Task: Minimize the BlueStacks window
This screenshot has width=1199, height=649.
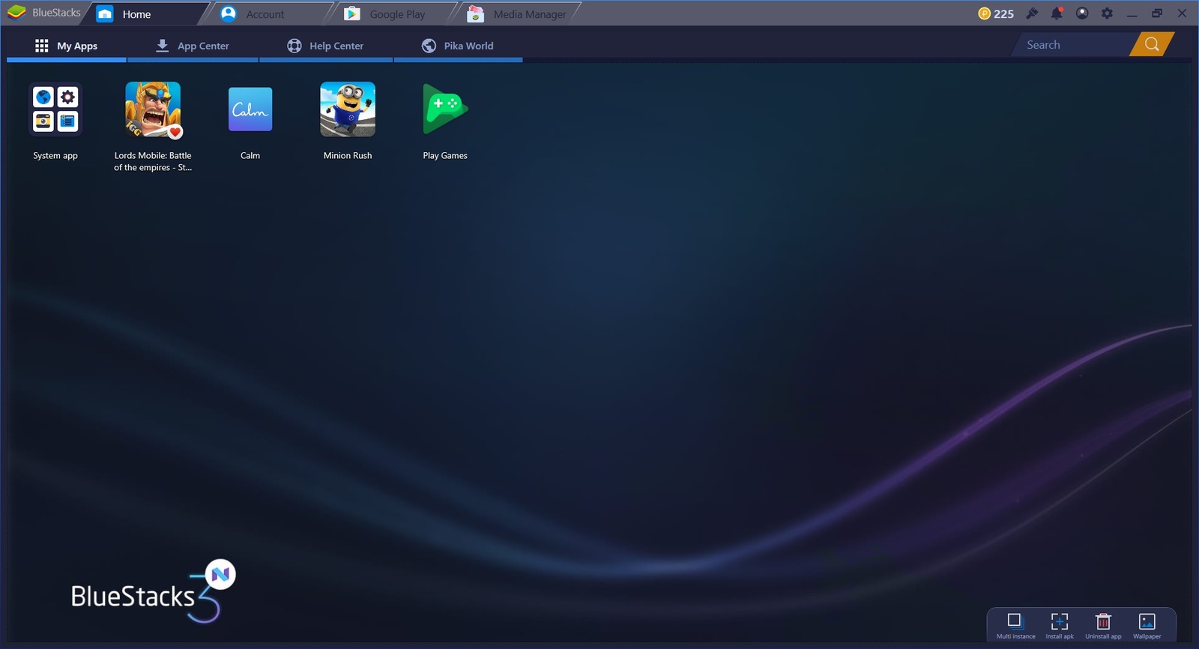Action: pos(1132,13)
